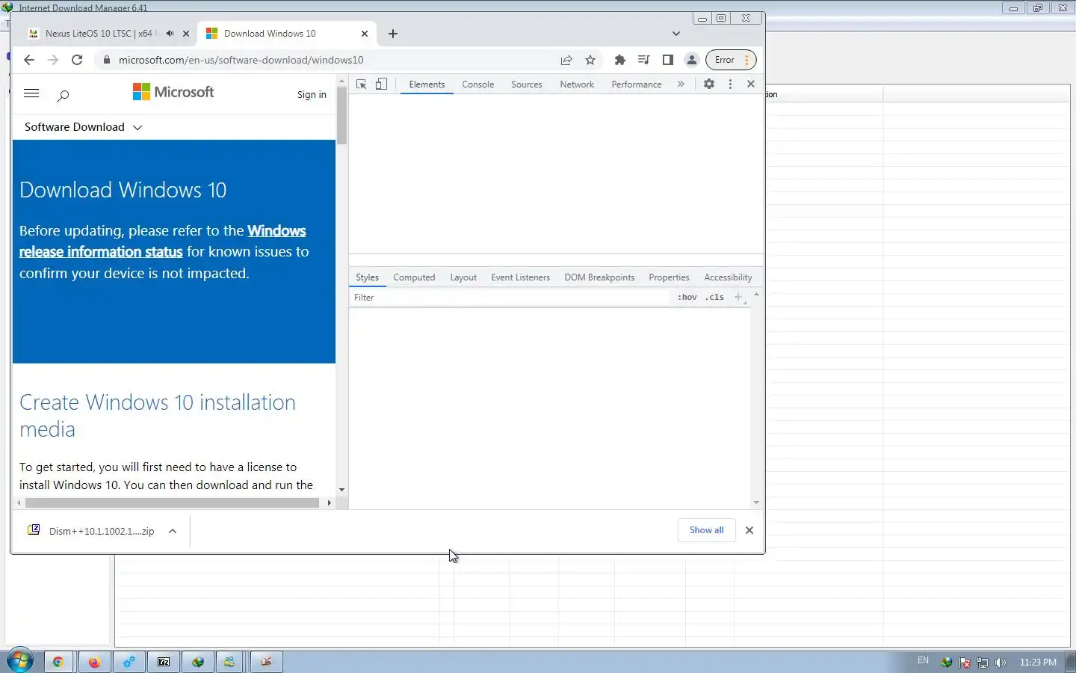Screen dimensions: 1076x673
Task: Close the DevTools panel
Action: [x=751, y=84]
